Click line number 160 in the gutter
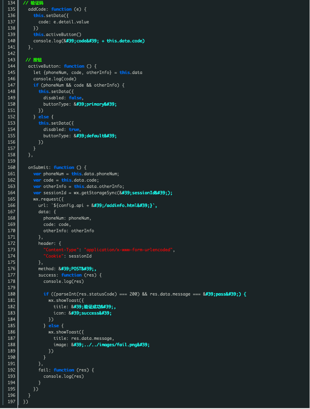Image resolution: width=310 pixels, height=409 pixels. 9,167
